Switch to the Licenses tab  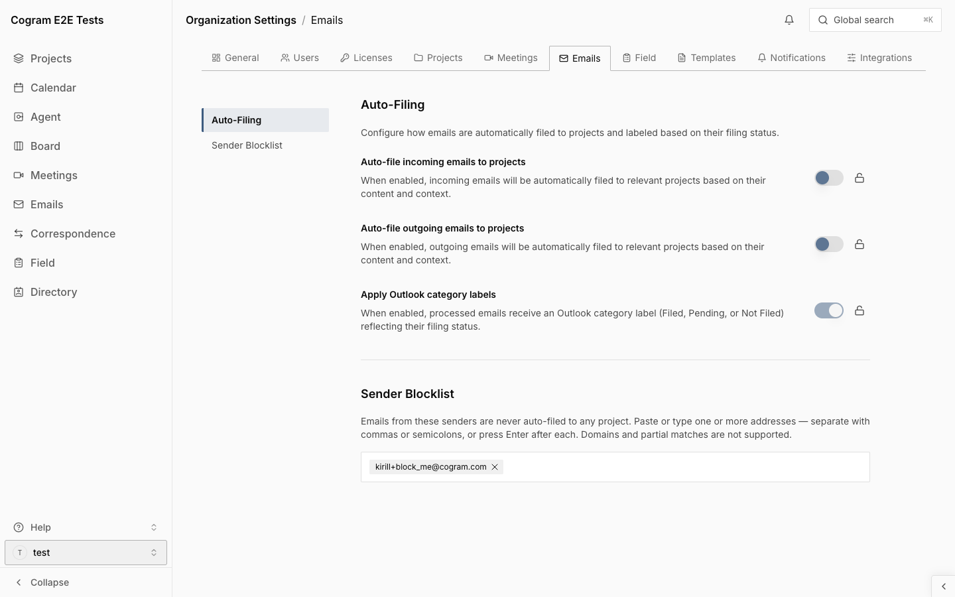366,58
